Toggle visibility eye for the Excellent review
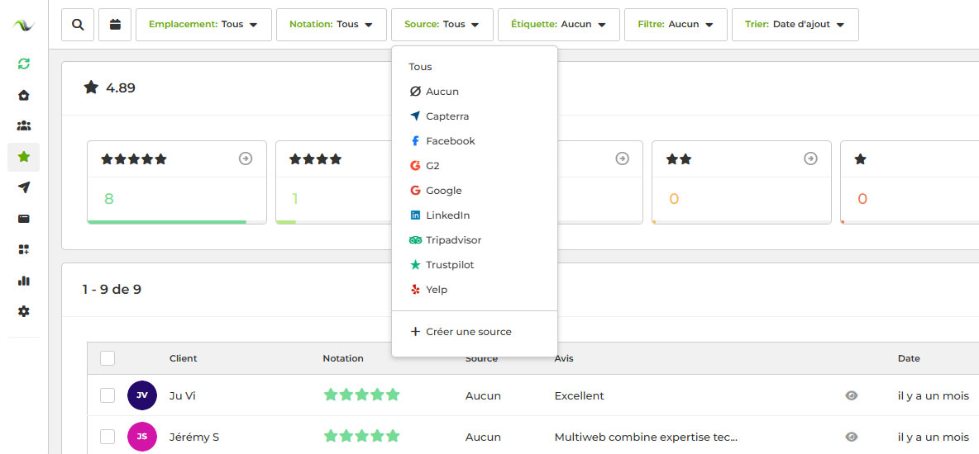This screenshot has height=454, width=979. tap(852, 395)
